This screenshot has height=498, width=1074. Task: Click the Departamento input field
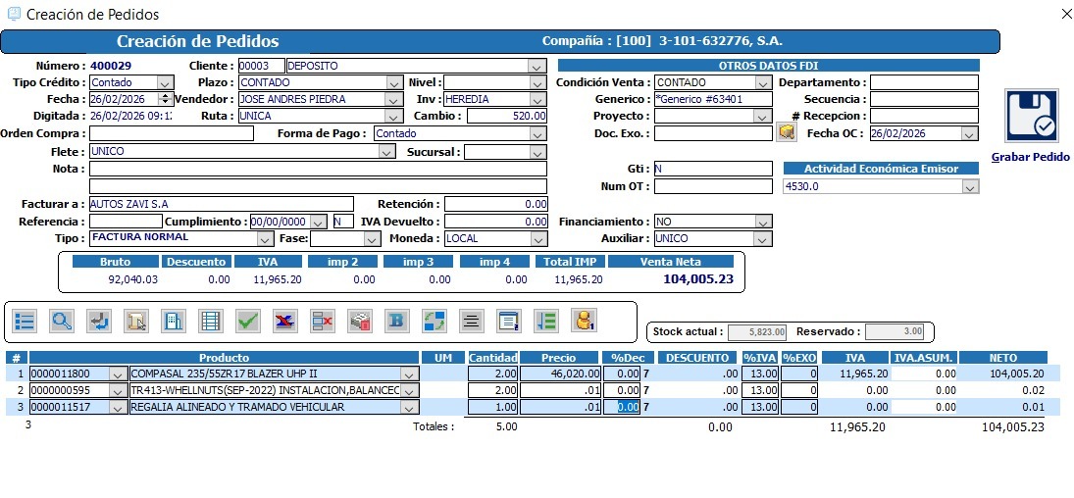point(924,82)
